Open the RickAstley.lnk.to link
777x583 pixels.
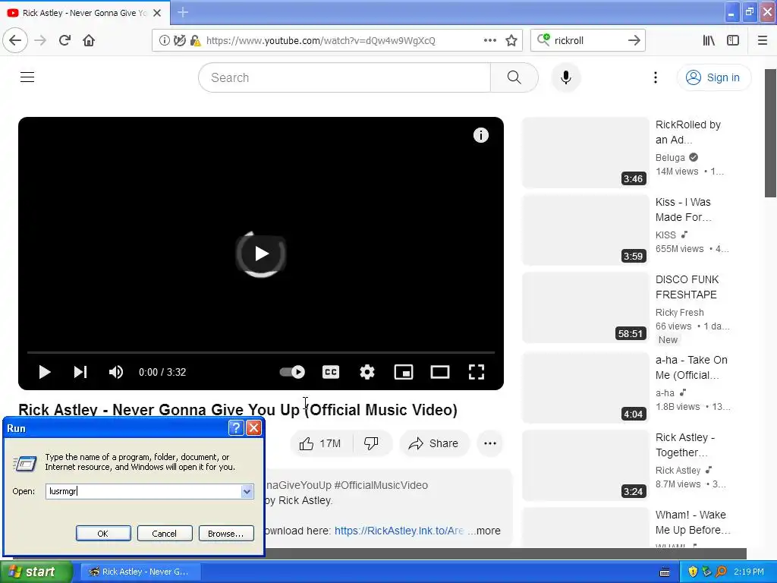tap(399, 531)
